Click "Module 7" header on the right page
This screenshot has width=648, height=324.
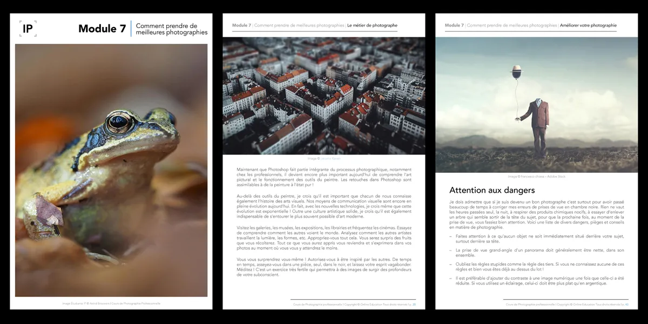click(454, 25)
